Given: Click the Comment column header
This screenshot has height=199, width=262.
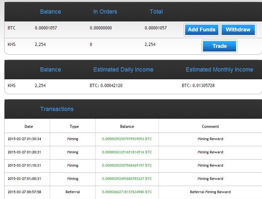Looking at the screenshot, I should pos(210,127).
